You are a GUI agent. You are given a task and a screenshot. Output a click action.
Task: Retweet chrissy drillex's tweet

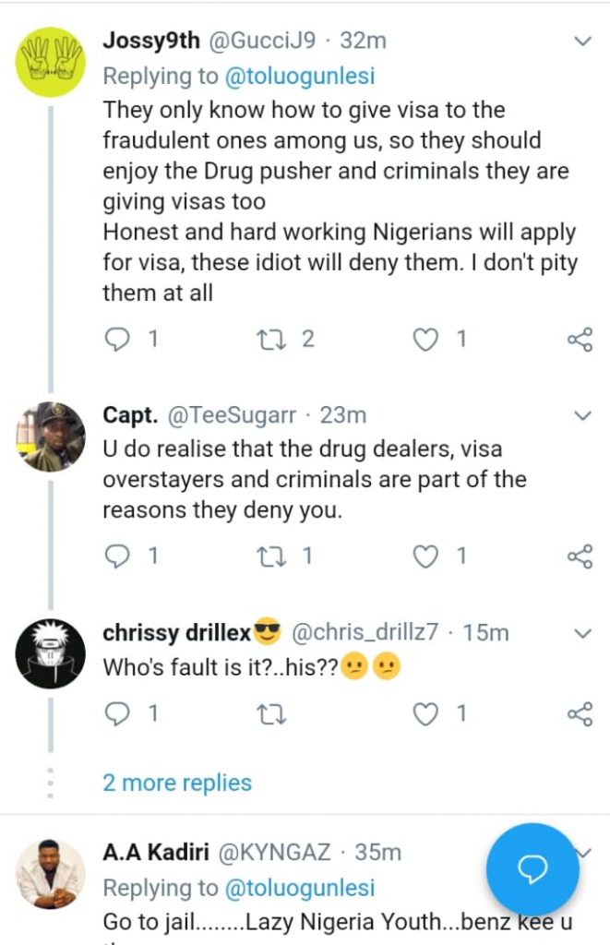click(x=271, y=713)
